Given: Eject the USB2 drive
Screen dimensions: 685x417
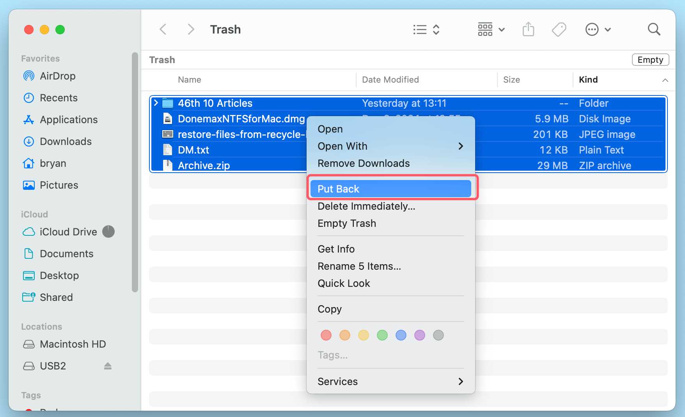Looking at the screenshot, I should (108, 366).
